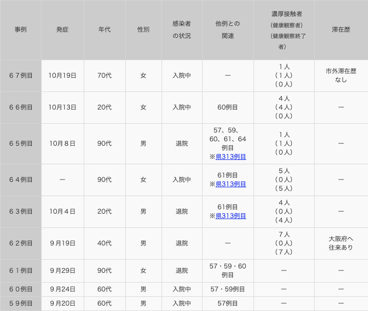The width and height of the screenshot is (368, 311).
Task: Click the 市外滞在歴なし cell
Action: [341, 75]
